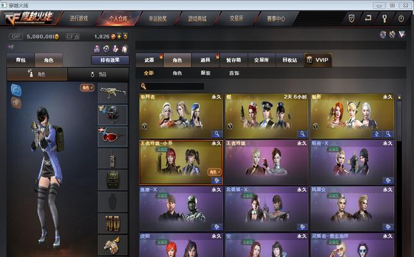
Task: Click the 5,080,08 GP balance value
Action: point(40,37)
